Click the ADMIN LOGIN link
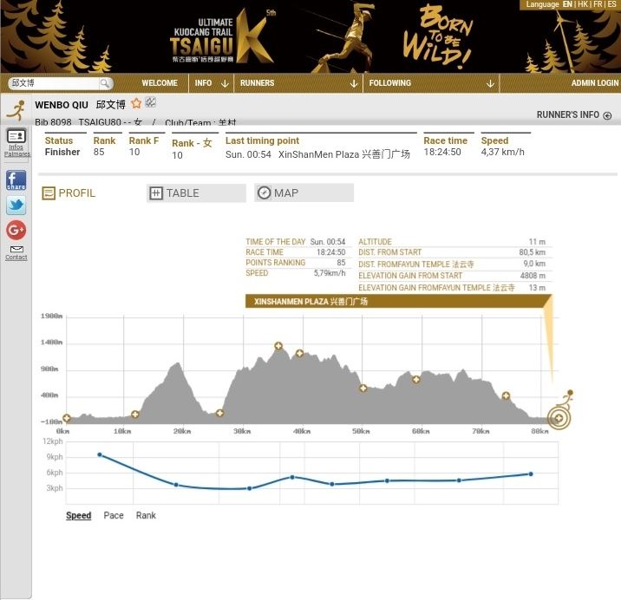621x600 pixels. [594, 83]
